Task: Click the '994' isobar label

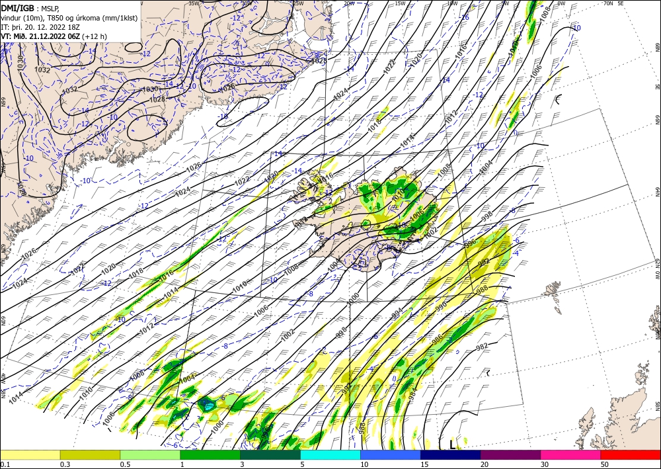Action: click(x=397, y=314)
